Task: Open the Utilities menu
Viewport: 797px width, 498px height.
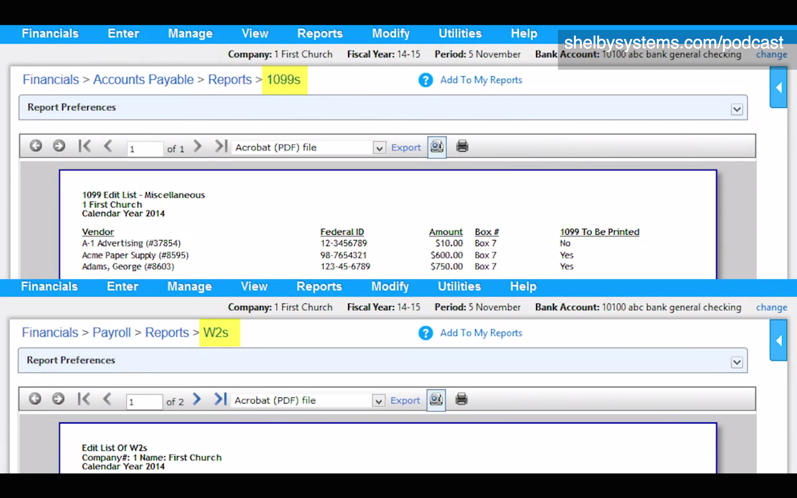Action: tap(460, 34)
